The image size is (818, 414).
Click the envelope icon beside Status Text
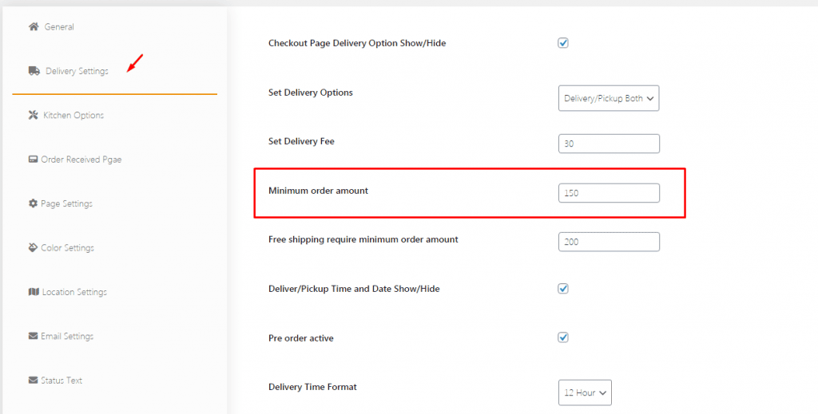(34, 380)
